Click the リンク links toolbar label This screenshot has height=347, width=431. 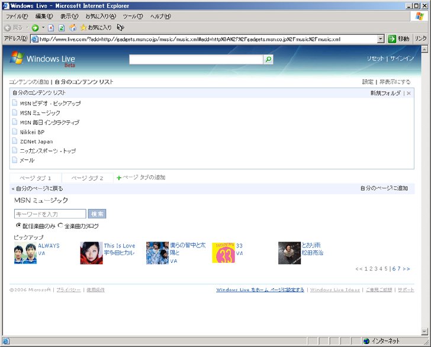tap(420, 39)
